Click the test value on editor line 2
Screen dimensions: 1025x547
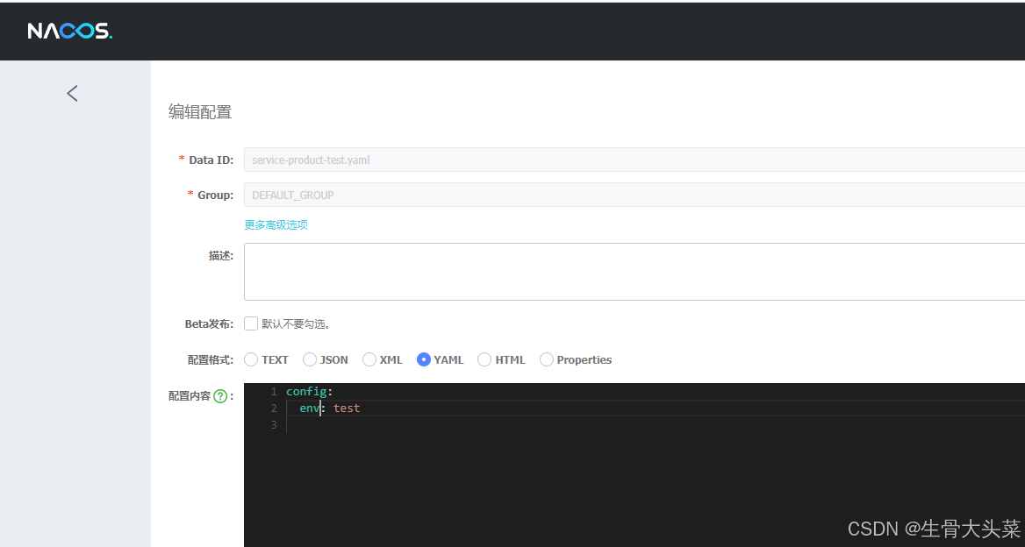point(346,408)
